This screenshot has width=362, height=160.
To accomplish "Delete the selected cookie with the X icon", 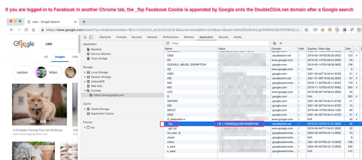I will pos(281,43).
